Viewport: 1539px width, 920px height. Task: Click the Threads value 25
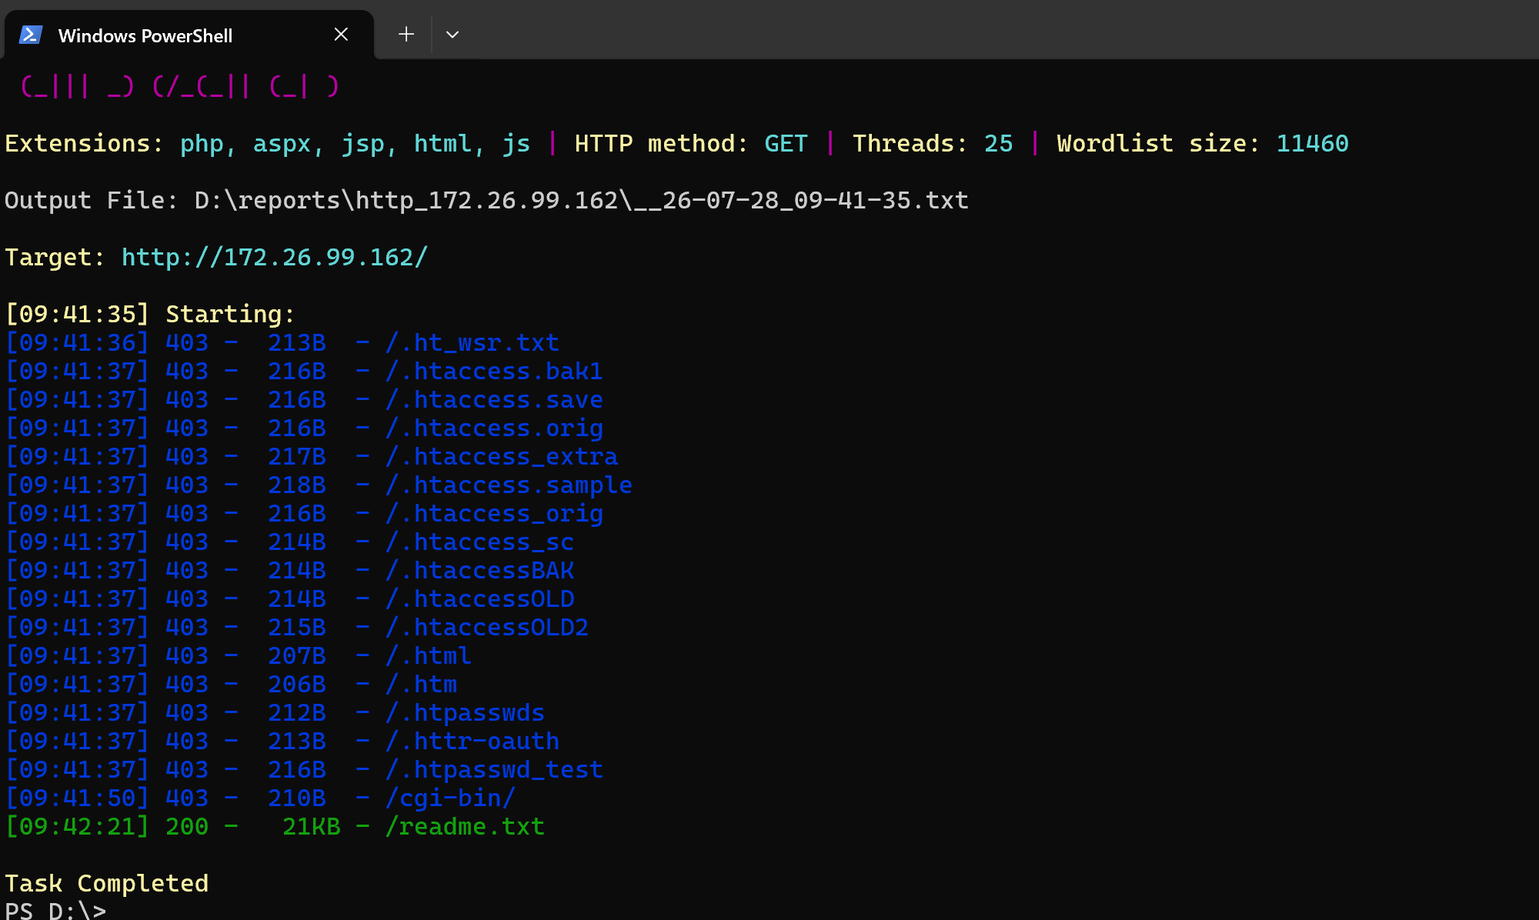(999, 143)
